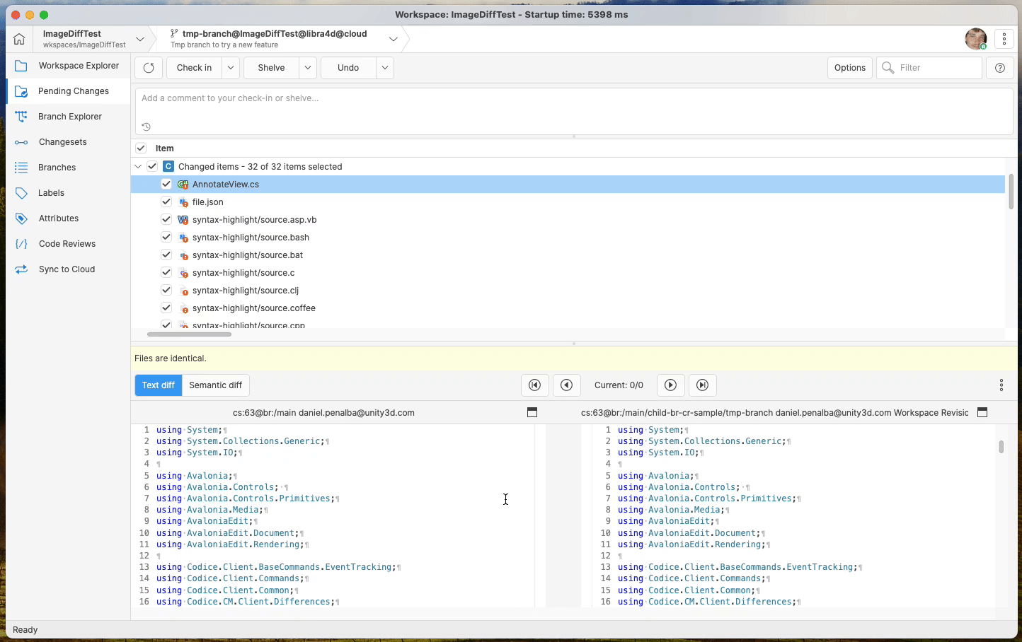Collapse the Changed items tree
Viewport: 1022px width, 642px height.
(138, 165)
